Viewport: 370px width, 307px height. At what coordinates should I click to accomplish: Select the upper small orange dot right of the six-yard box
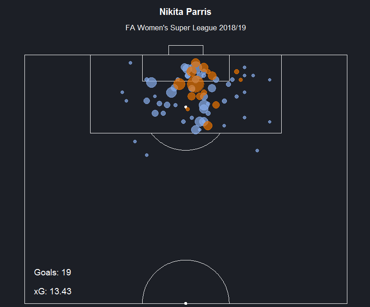[x=236, y=71]
